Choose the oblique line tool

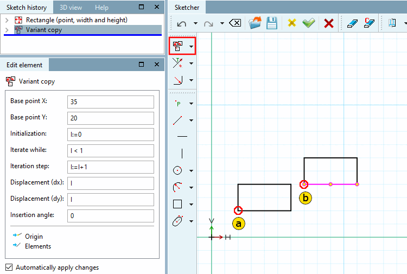point(177,120)
